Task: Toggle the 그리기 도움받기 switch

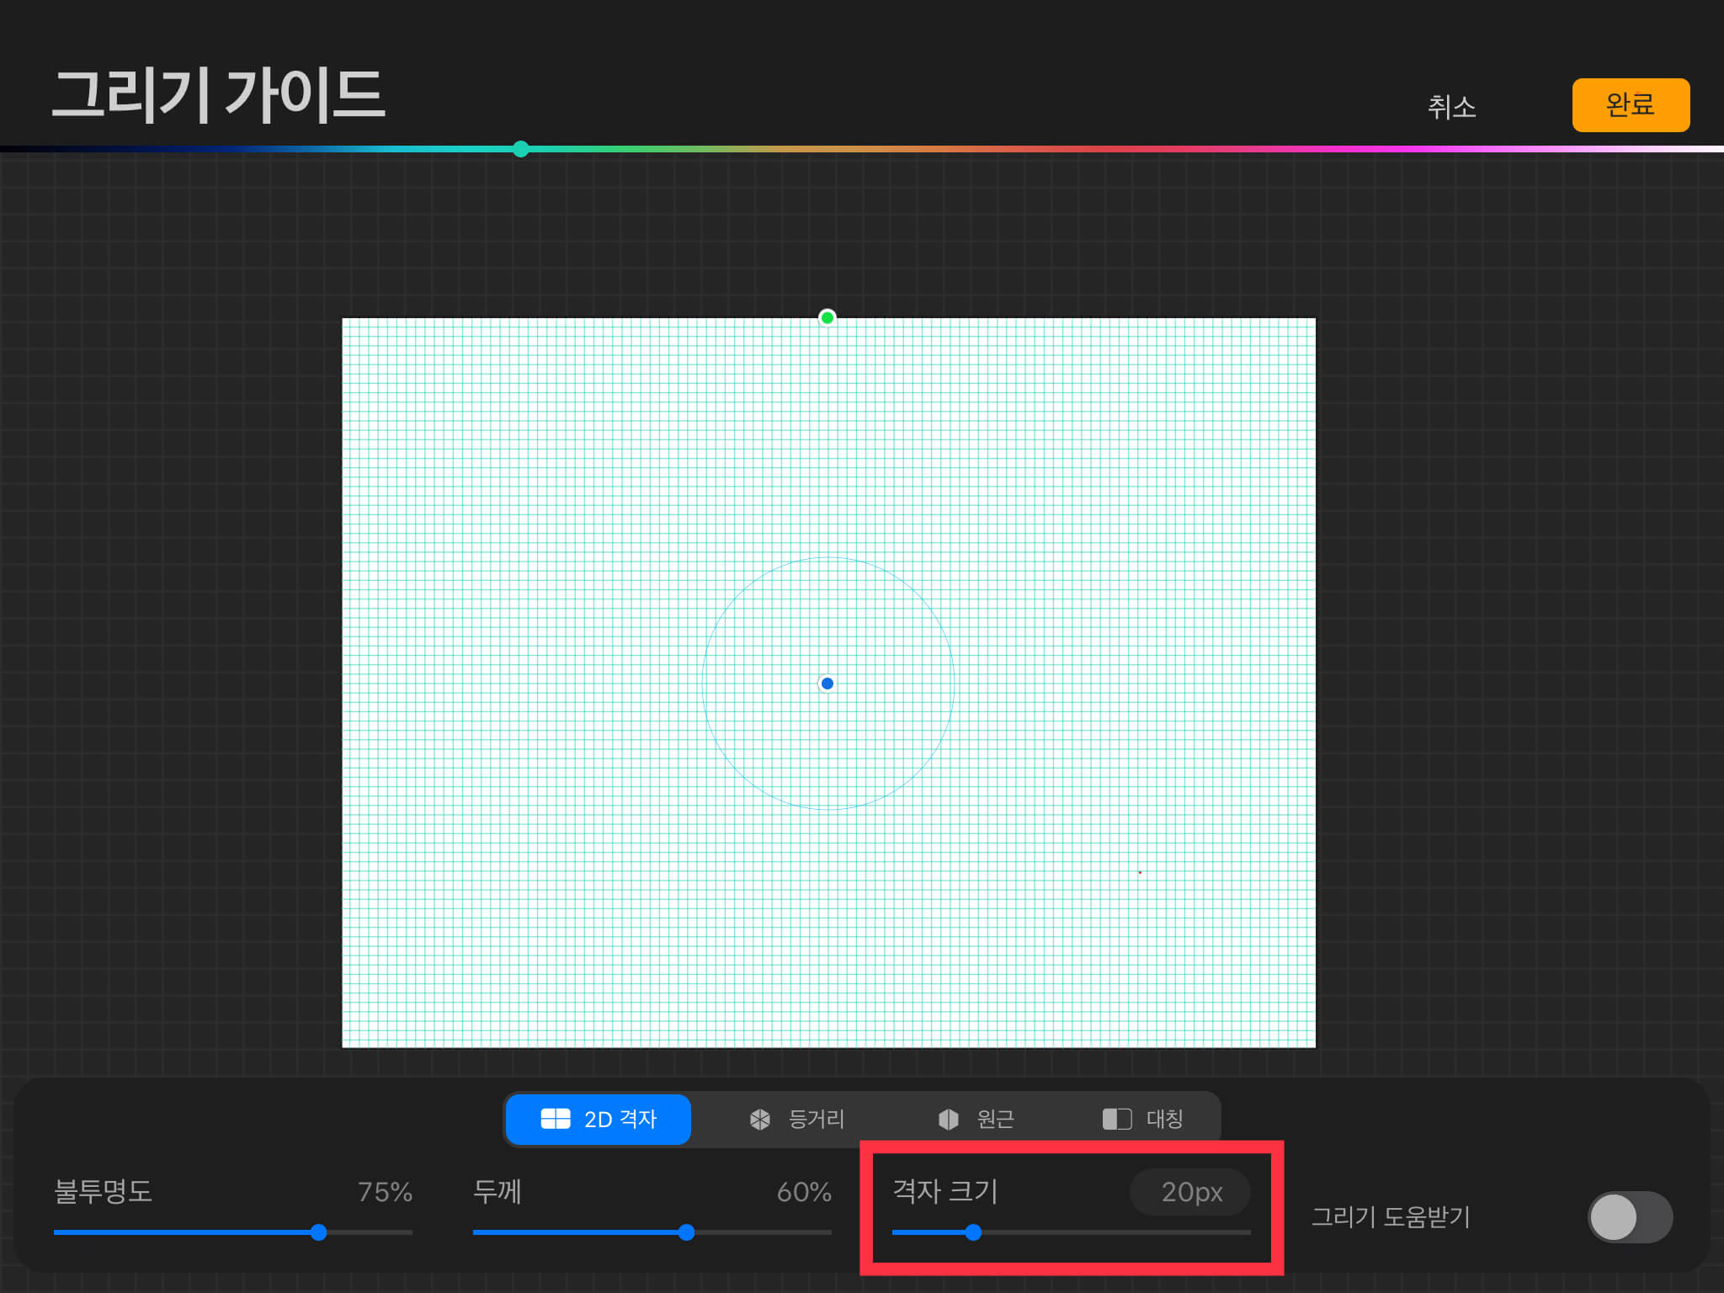Action: (x=1630, y=1216)
